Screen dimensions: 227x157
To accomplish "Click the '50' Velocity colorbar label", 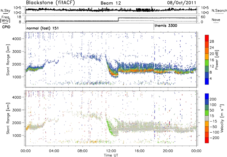I will tap(212, 110).
